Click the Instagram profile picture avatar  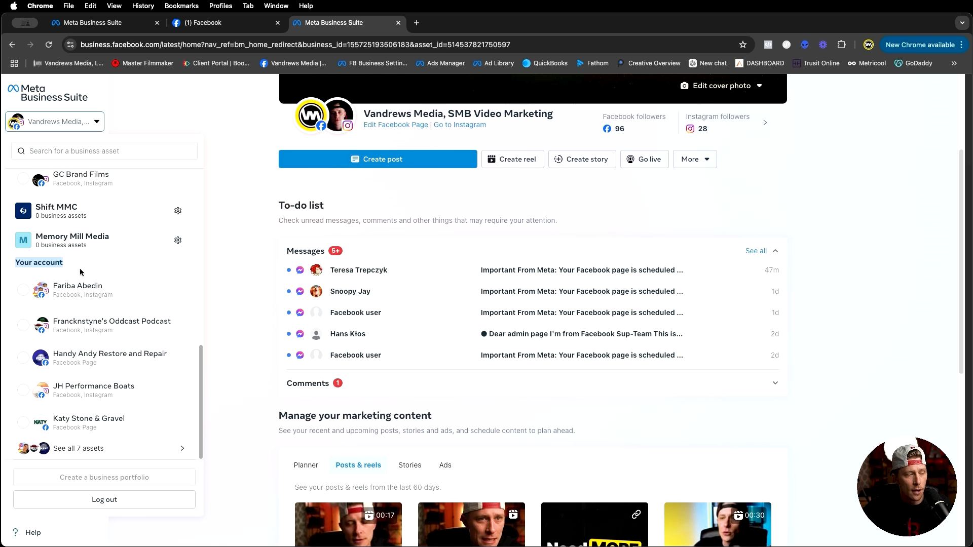[x=338, y=115]
